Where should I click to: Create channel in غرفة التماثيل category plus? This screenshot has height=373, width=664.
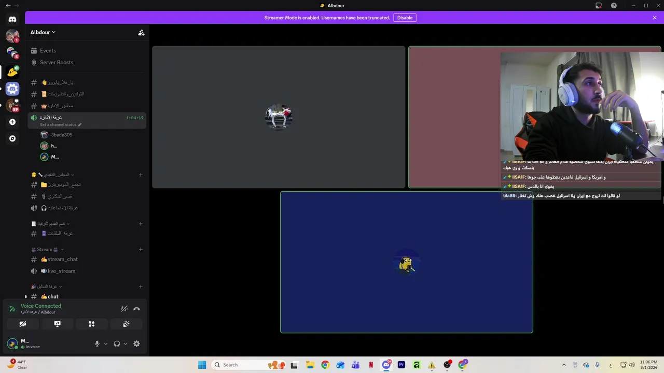141,286
